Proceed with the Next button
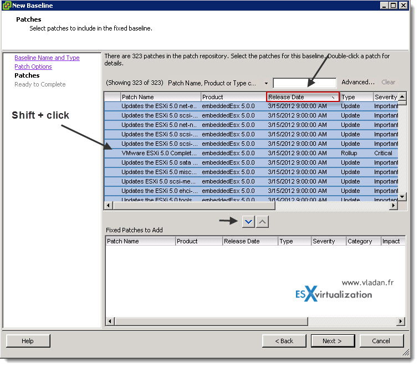This screenshot has width=419, height=367. 333,341
